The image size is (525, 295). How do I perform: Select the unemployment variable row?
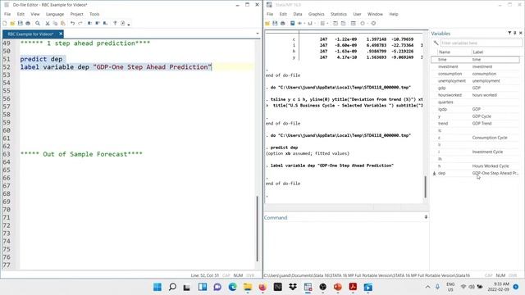[x=476, y=81]
